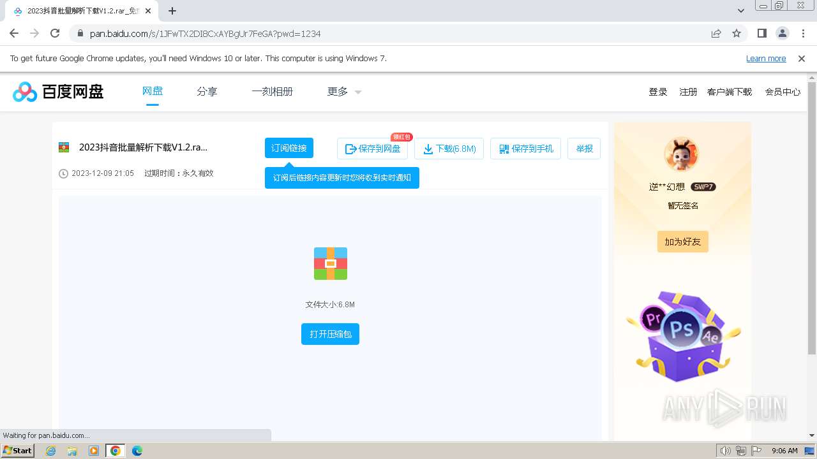Click the 保存到网盘 button
Screen dimensions: 817x459
[x=372, y=149]
